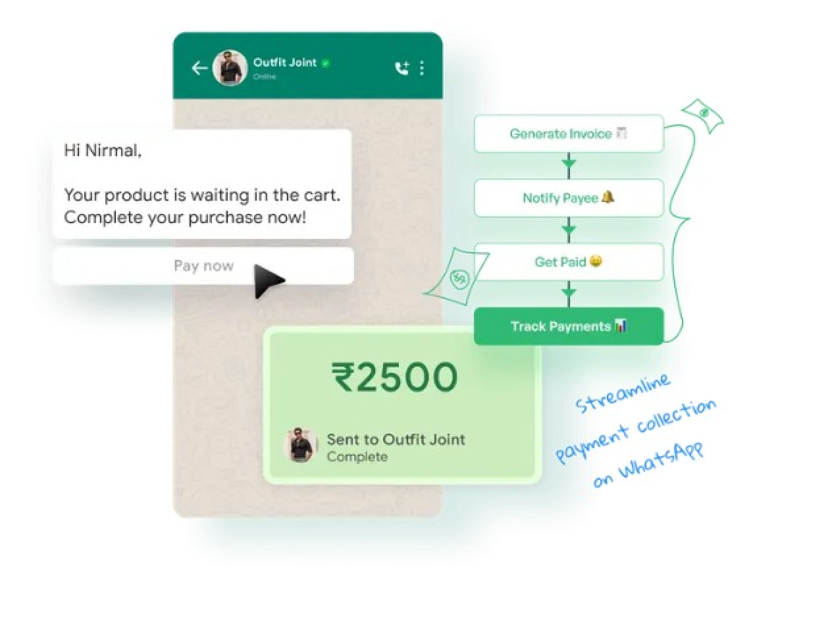830x618 pixels.
Task: Click the Notify Payee step
Action: click(569, 198)
